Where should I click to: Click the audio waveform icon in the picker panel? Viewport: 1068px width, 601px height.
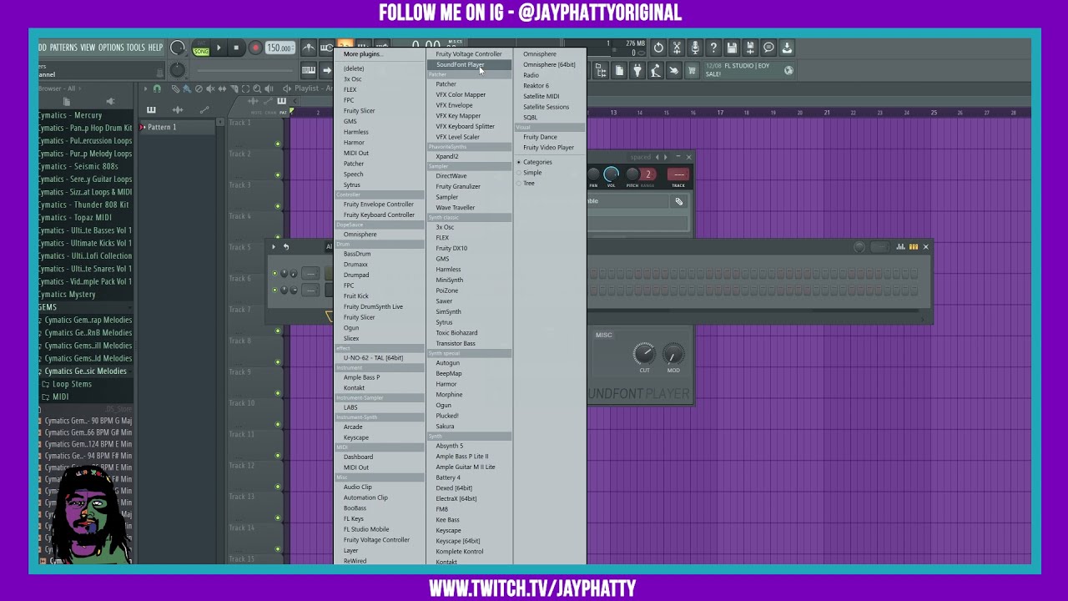pos(178,109)
